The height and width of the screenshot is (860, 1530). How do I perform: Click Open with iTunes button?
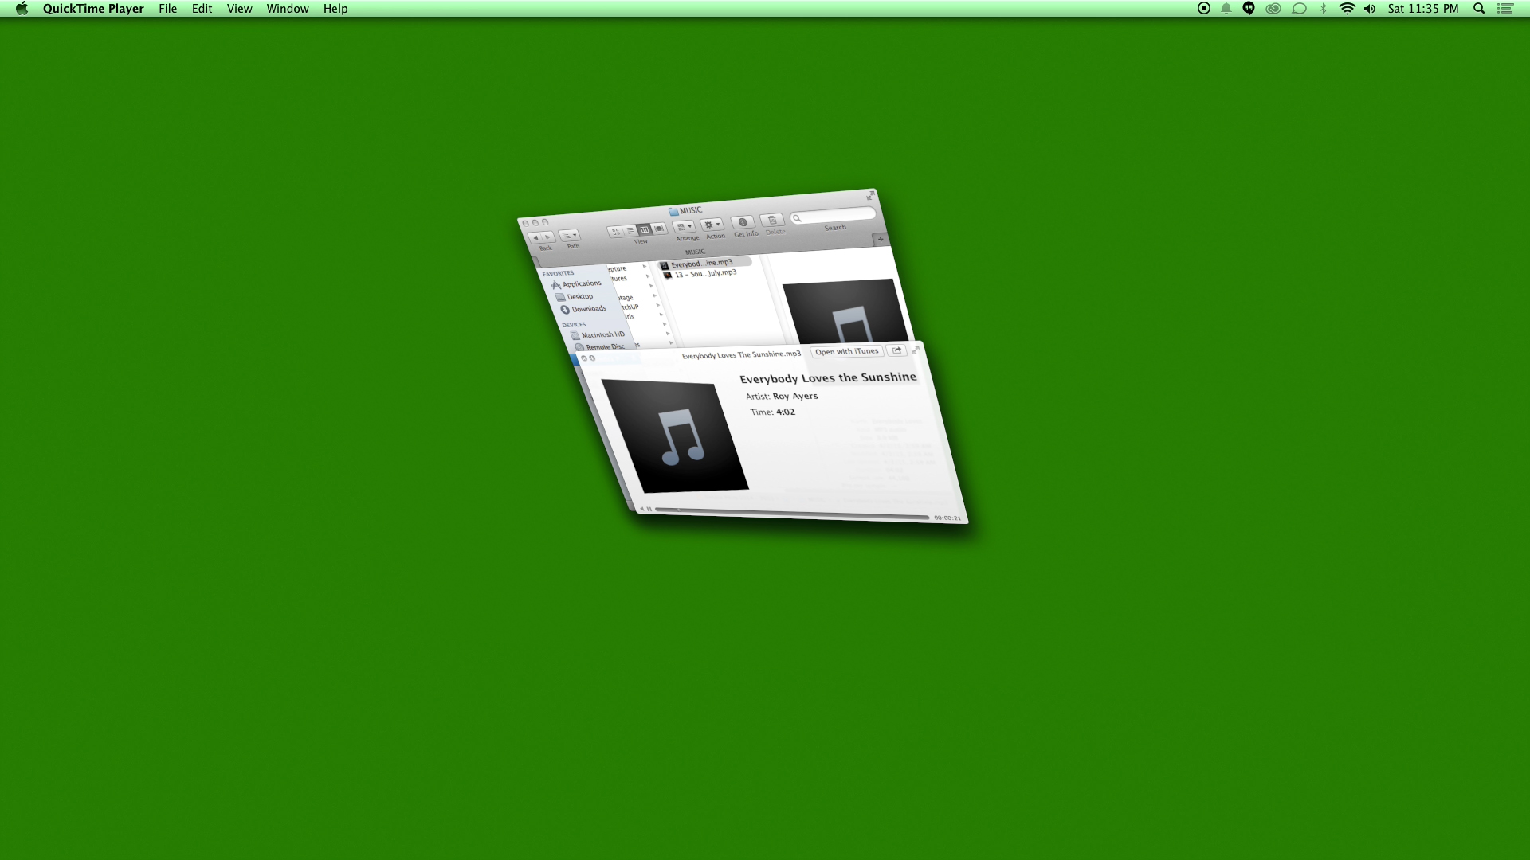click(846, 352)
